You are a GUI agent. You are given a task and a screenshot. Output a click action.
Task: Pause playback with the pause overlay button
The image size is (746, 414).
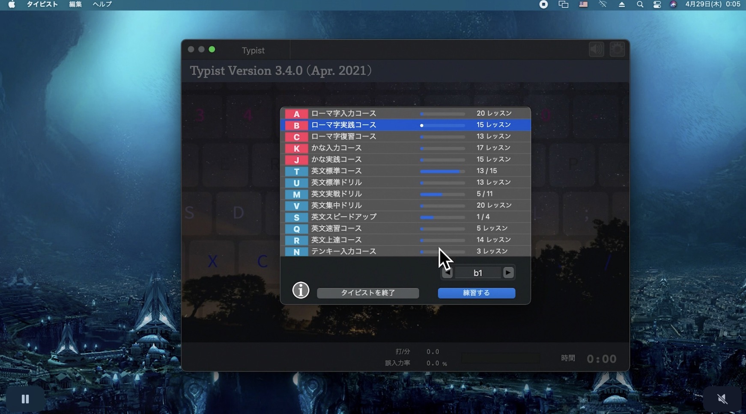pos(25,399)
